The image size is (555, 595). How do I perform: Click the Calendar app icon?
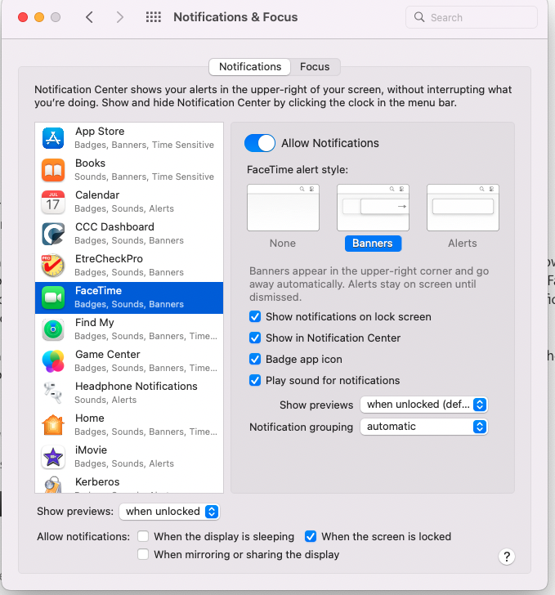click(53, 202)
